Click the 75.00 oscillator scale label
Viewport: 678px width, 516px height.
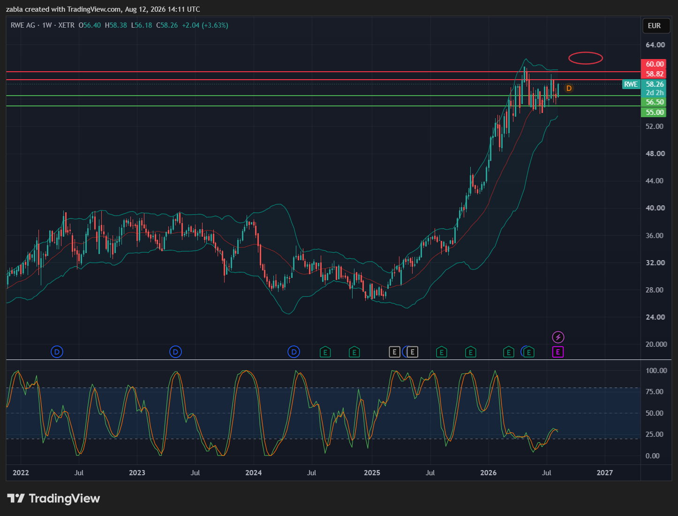point(655,392)
